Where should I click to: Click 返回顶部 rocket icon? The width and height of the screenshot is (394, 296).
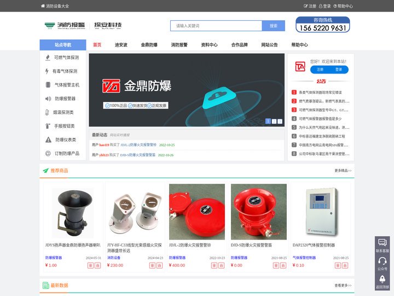point(382,279)
